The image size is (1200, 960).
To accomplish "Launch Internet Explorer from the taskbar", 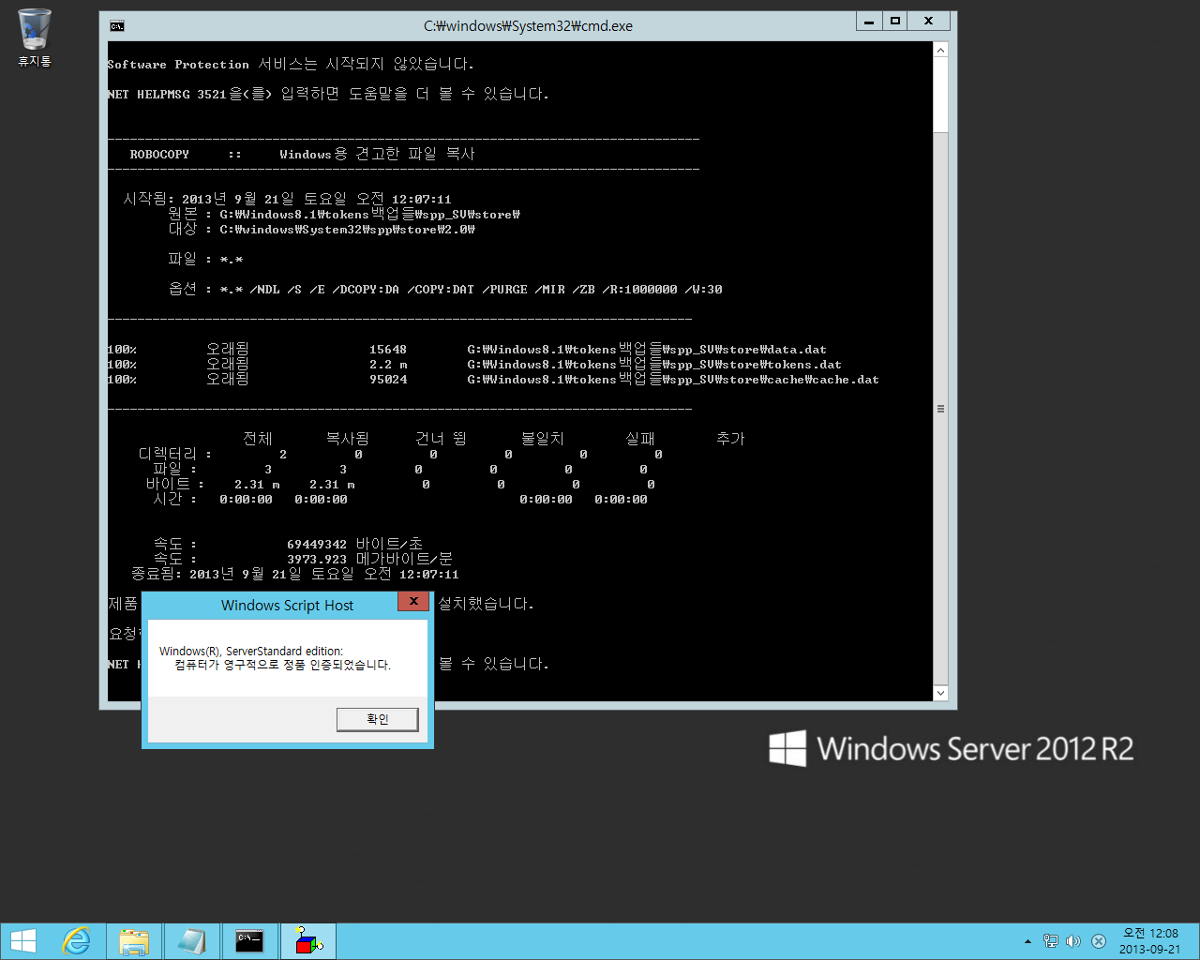I will [77, 941].
